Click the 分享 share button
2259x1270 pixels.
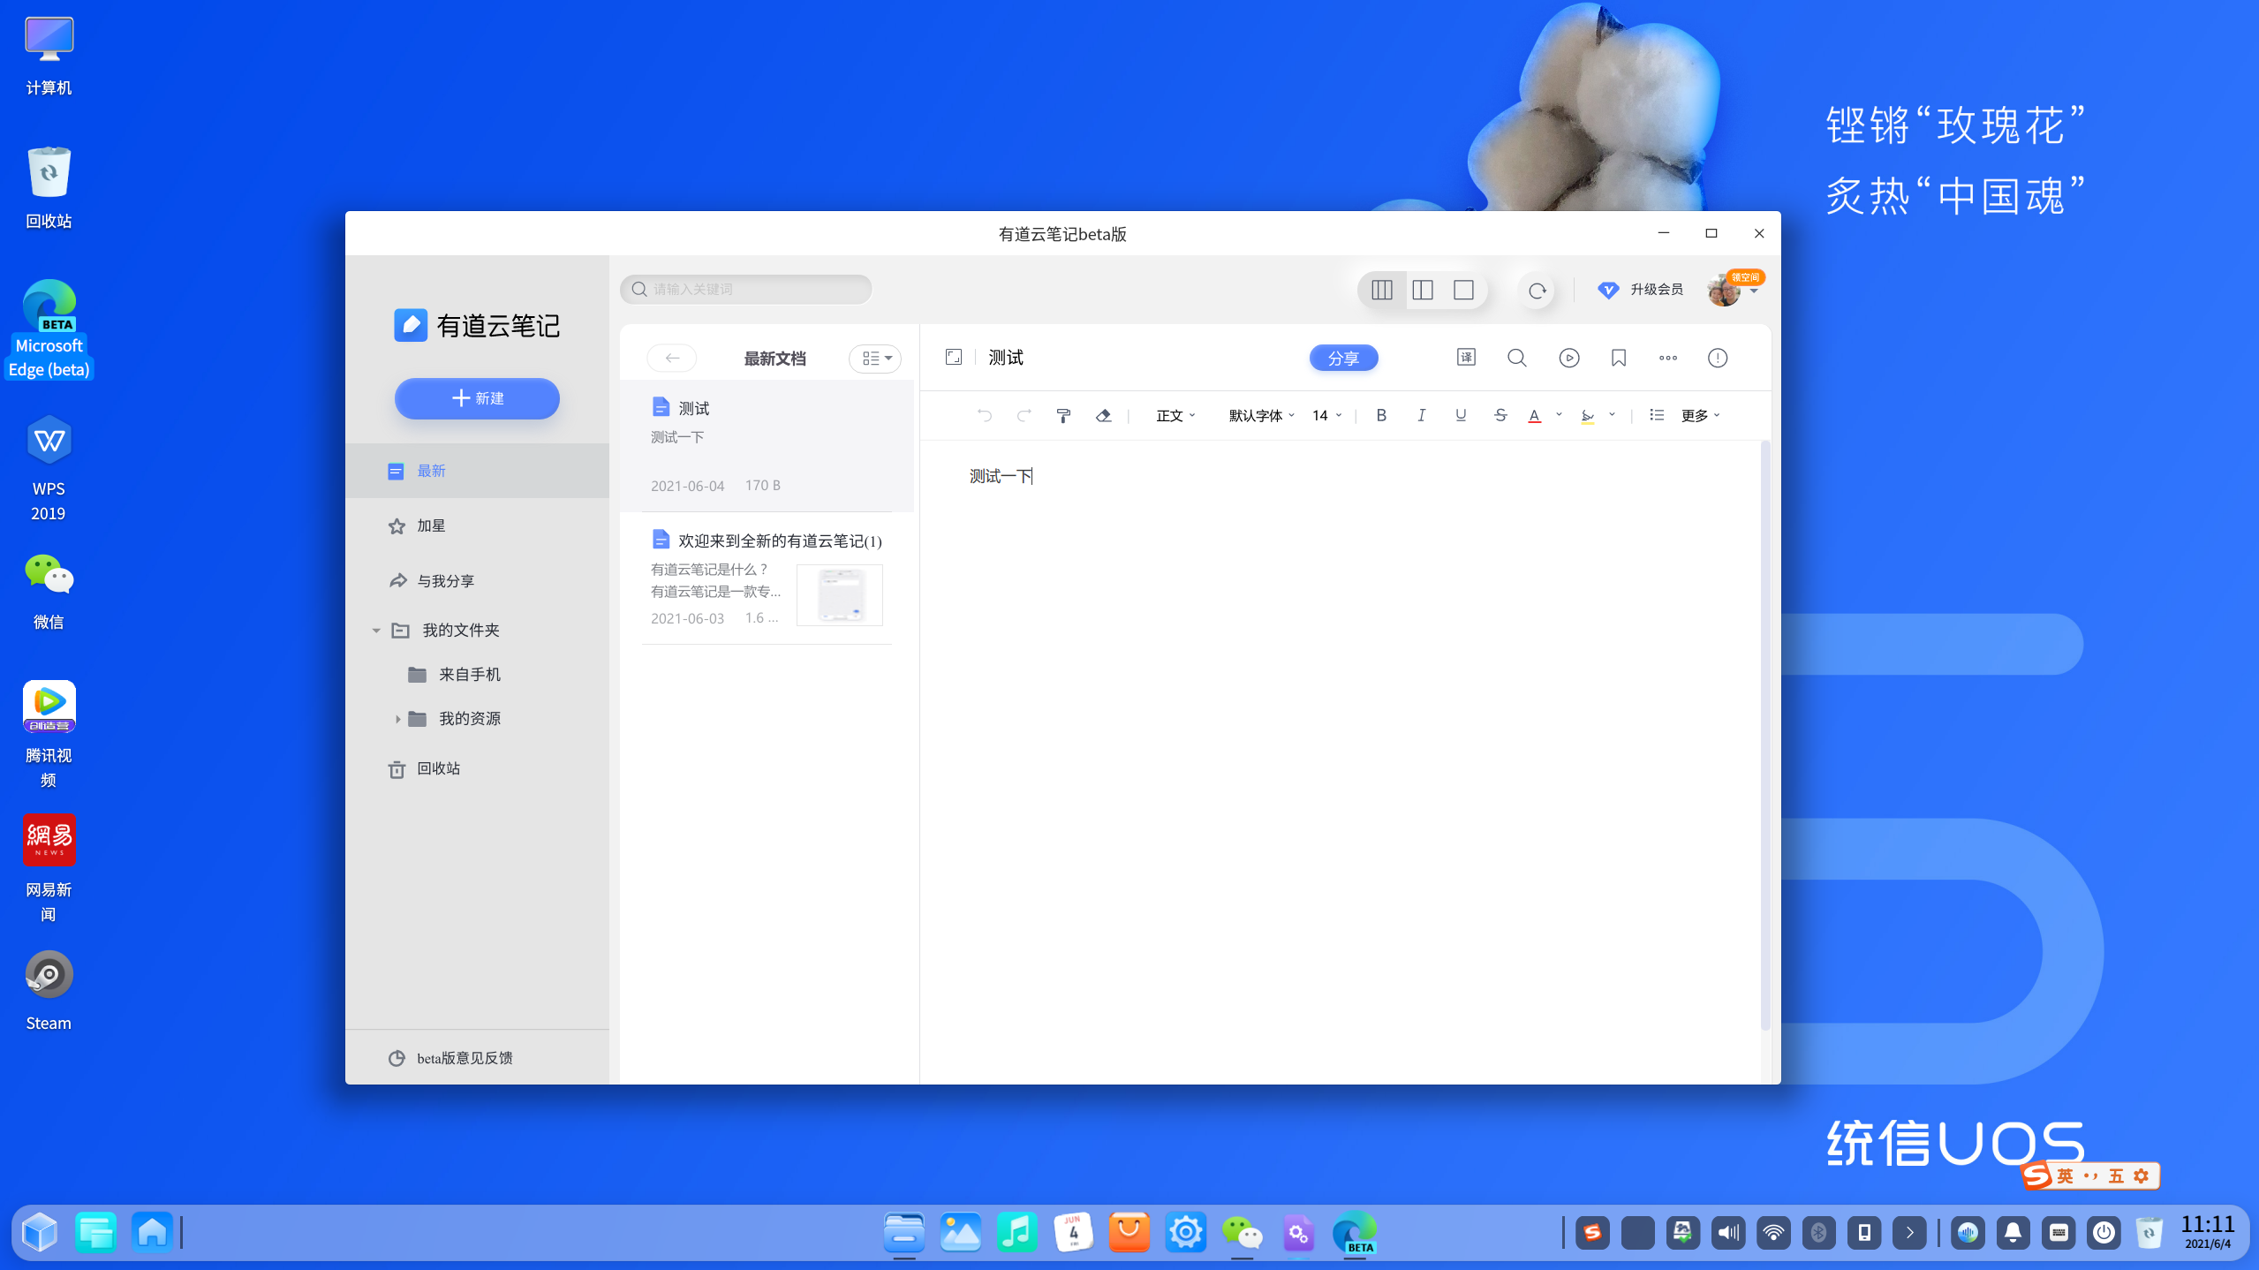[x=1343, y=358]
